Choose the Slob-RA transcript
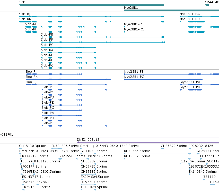The height and width of the screenshot is (191, 219). [47, 50]
